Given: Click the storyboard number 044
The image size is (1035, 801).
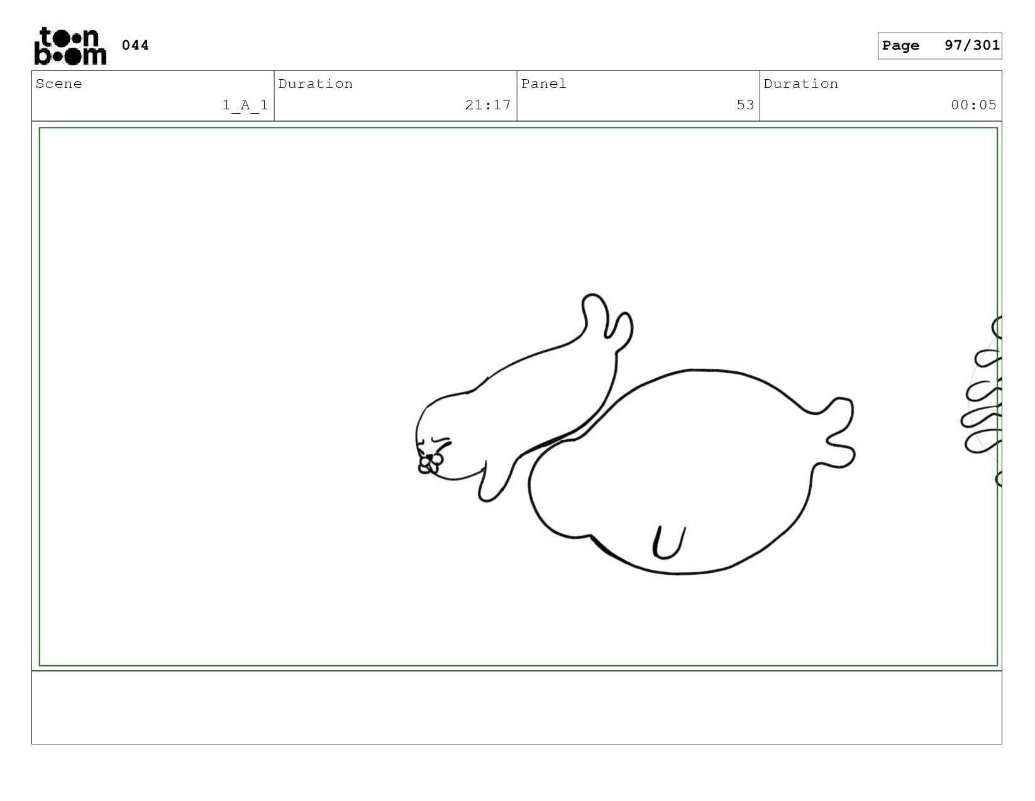Looking at the screenshot, I should [135, 45].
